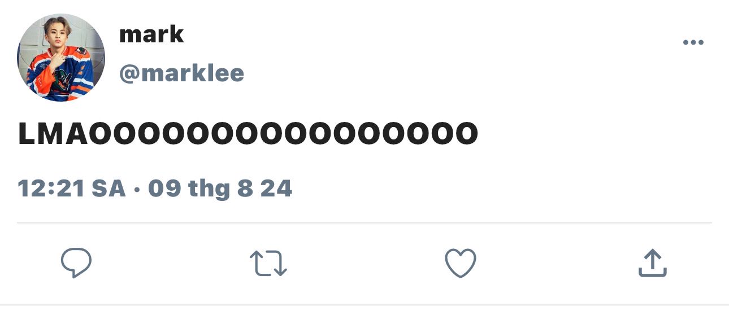Screen dimensions: 729x315
Task: Click the display name mark
Action: (x=151, y=34)
